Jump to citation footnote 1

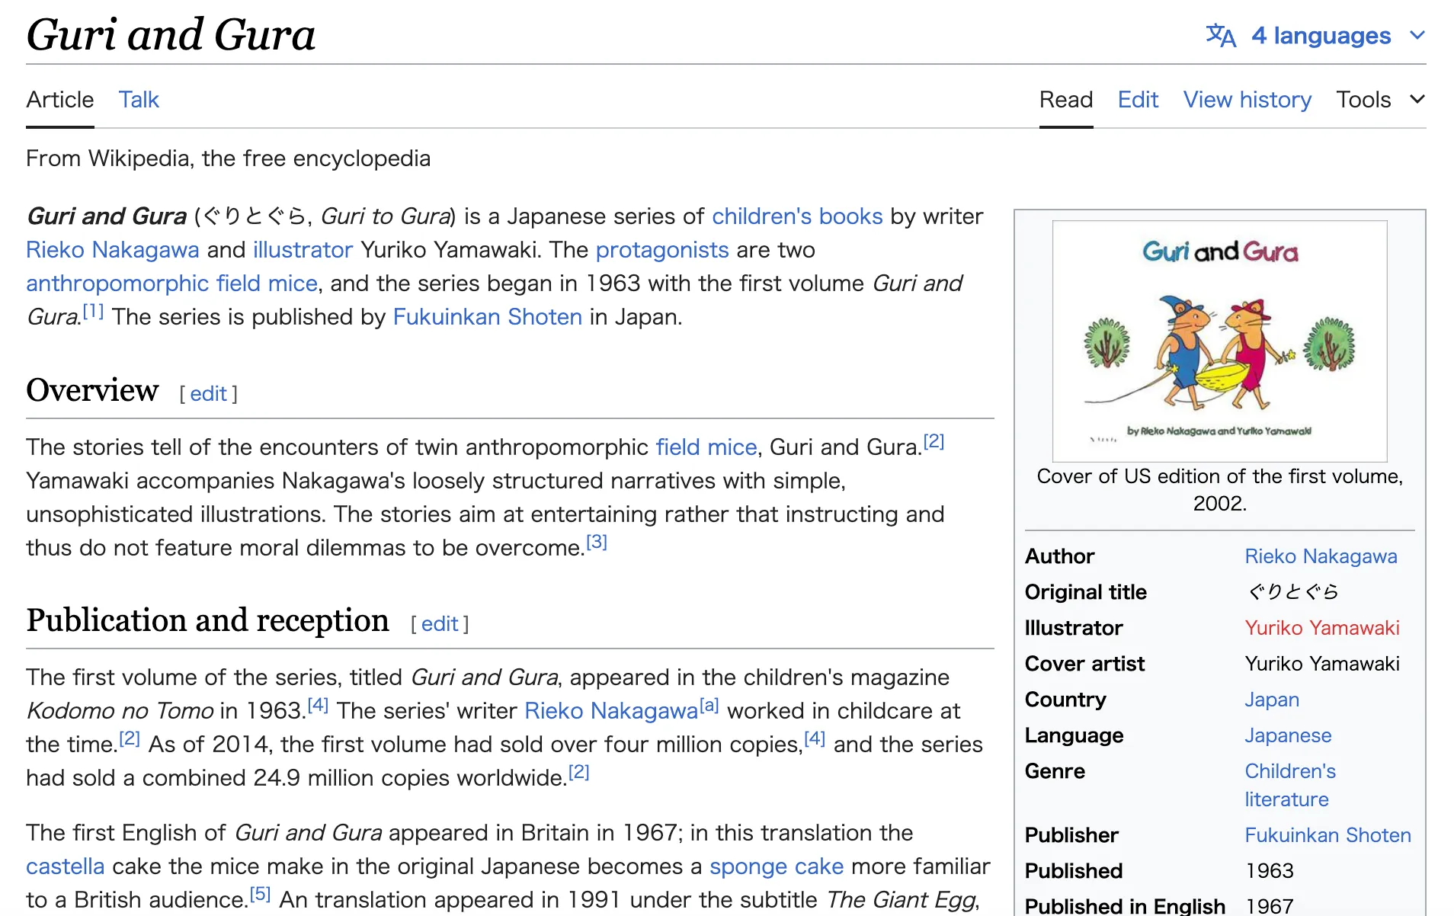pos(93,311)
